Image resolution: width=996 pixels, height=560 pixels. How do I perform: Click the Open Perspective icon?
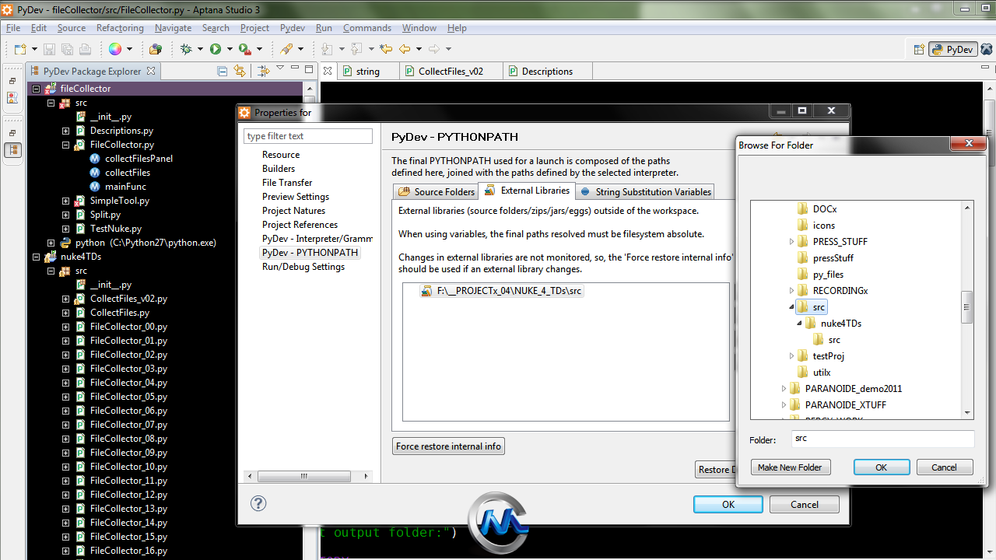click(920, 49)
